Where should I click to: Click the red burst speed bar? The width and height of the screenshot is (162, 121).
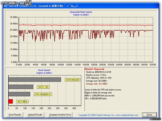[x=11, y=101]
